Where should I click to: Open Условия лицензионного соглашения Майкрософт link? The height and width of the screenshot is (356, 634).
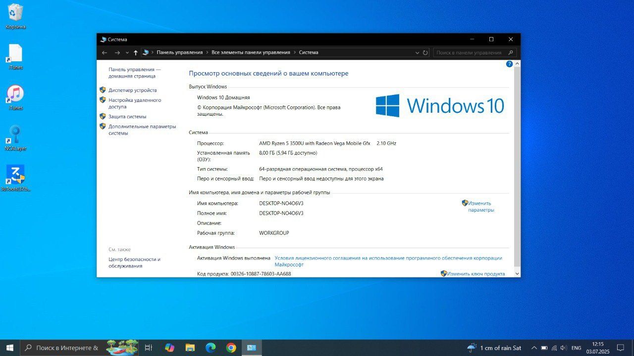[x=388, y=261]
